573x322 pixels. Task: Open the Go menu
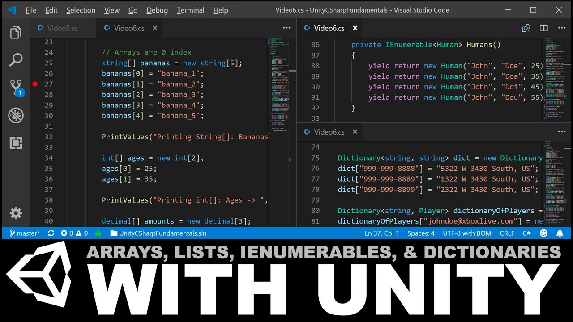133,10
